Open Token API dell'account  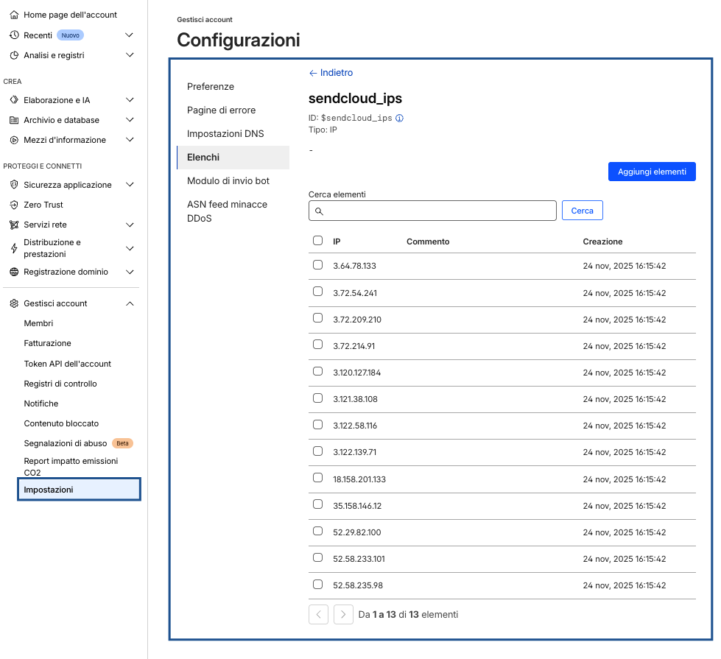click(68, 364)
